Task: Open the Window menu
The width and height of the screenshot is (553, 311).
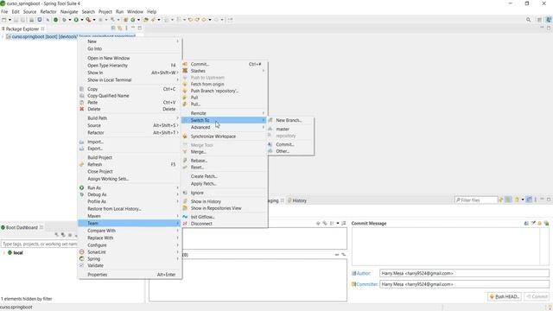Action: point(135,11)
